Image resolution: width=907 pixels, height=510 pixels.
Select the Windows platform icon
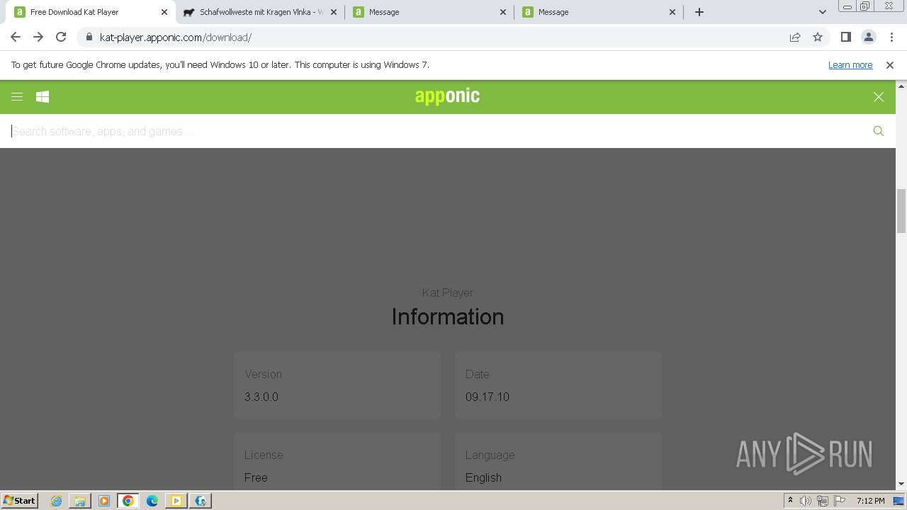click(x=43, y=97)
